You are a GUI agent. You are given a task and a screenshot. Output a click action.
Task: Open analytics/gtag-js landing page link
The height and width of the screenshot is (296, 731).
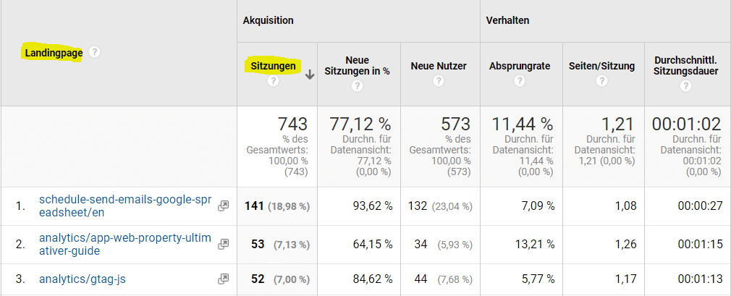(85, 279)
